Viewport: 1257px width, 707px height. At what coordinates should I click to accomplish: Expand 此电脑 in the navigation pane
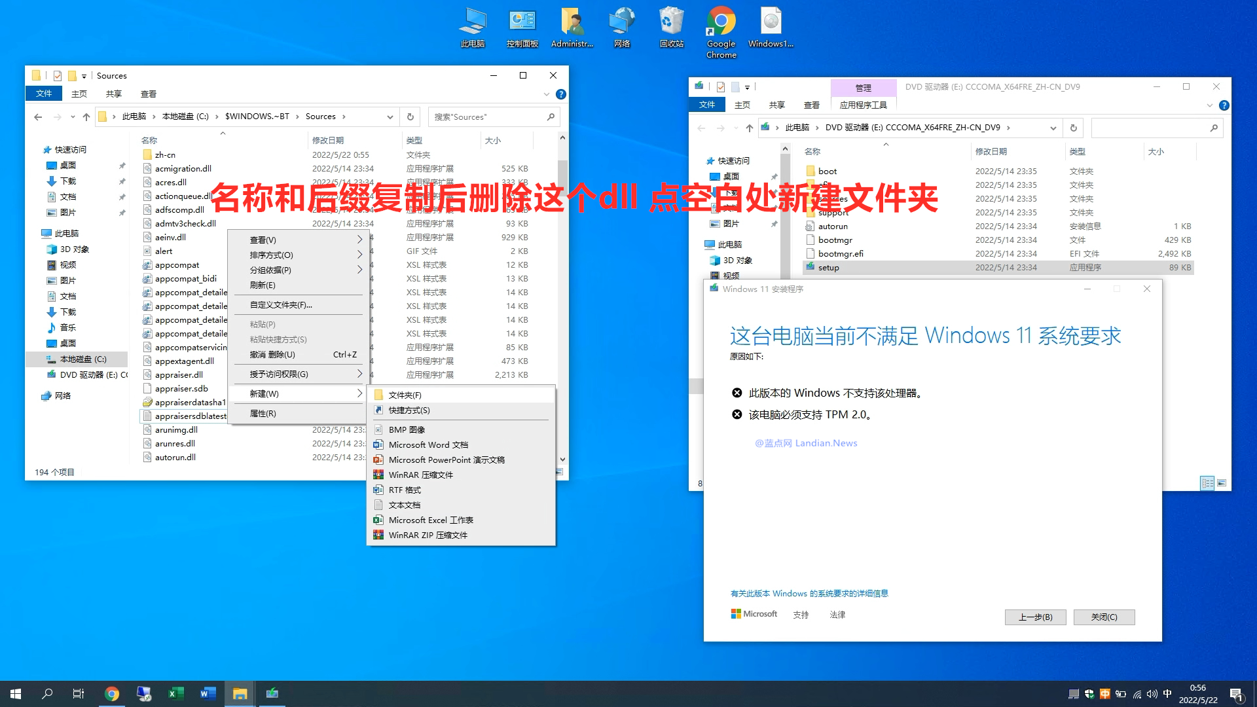tap(39, 233)
